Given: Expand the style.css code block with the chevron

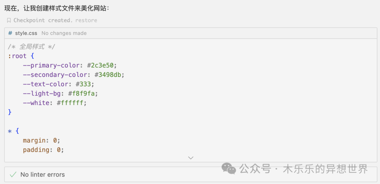Looking at the screenshot, I should coord(191,158).
